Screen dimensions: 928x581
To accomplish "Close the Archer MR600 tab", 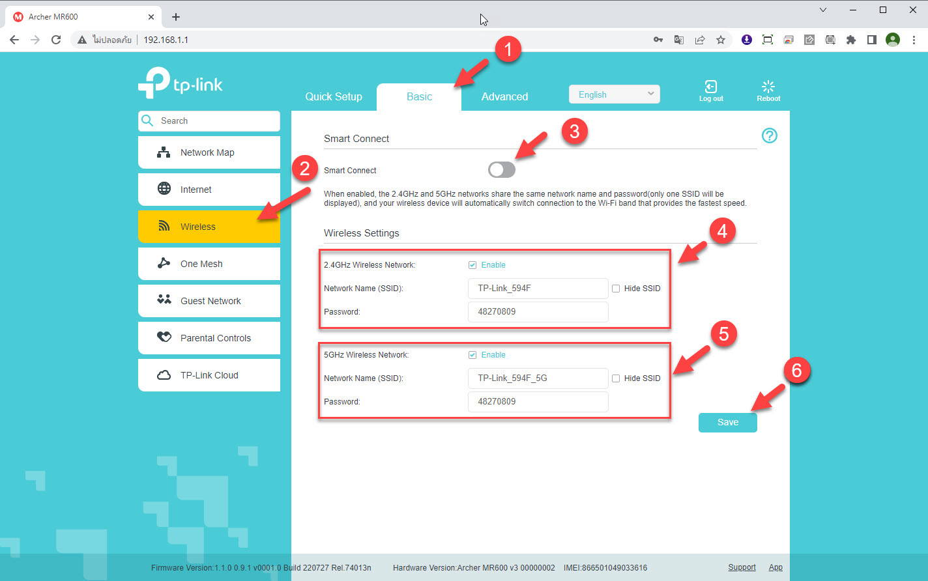I will [151, 17].
